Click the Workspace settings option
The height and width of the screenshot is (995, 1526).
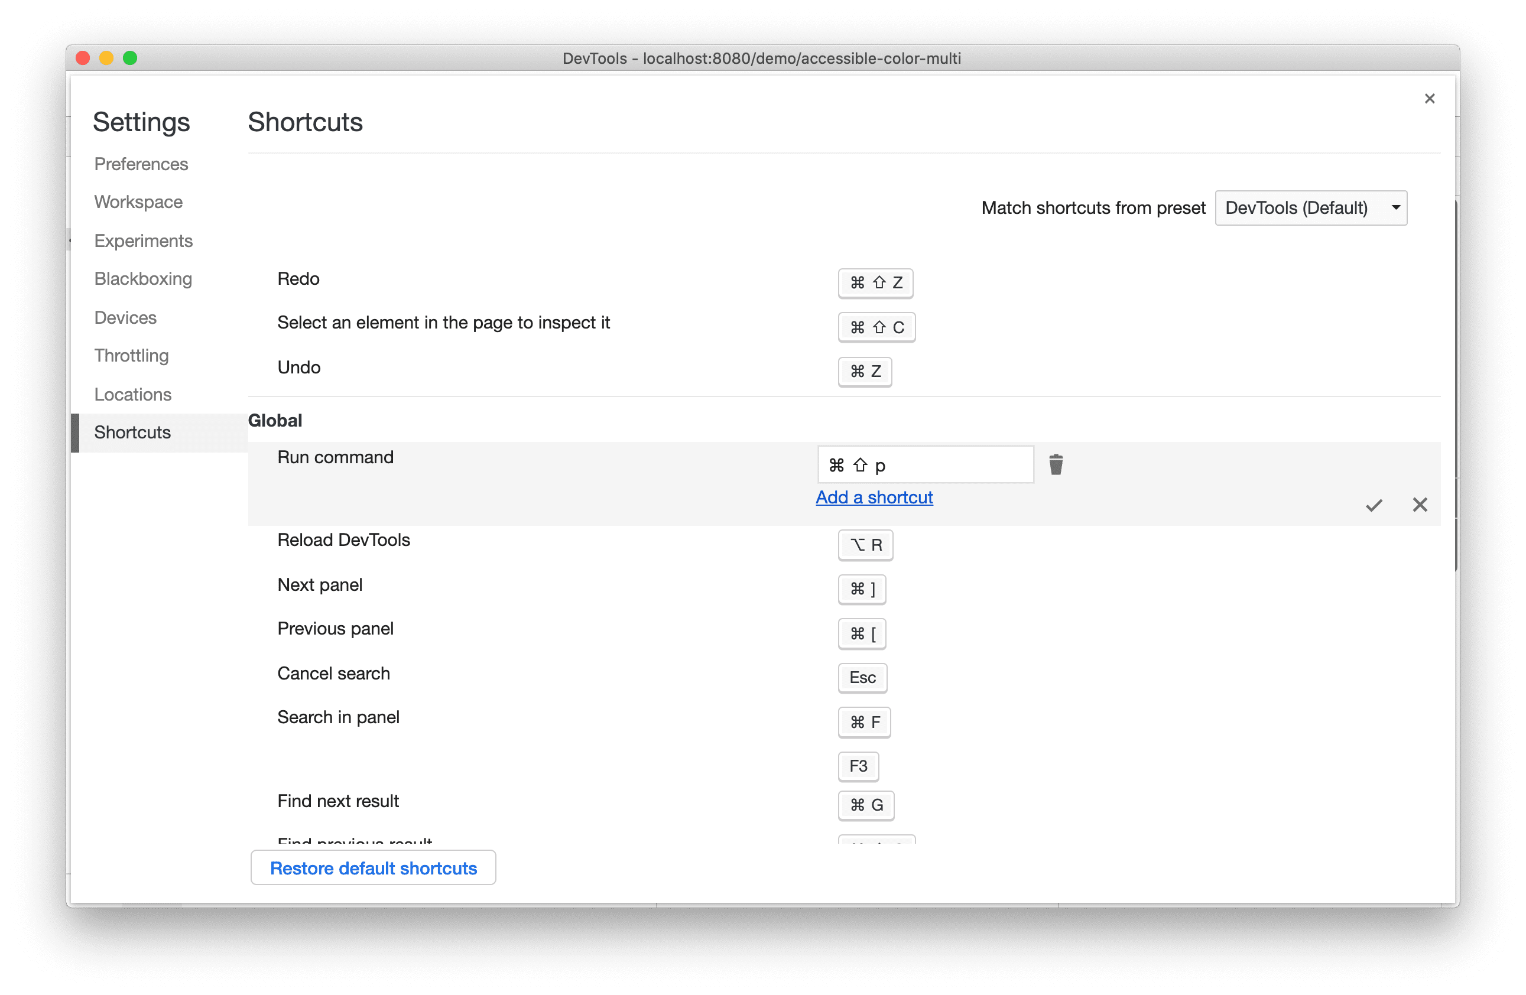pos(138,201)
